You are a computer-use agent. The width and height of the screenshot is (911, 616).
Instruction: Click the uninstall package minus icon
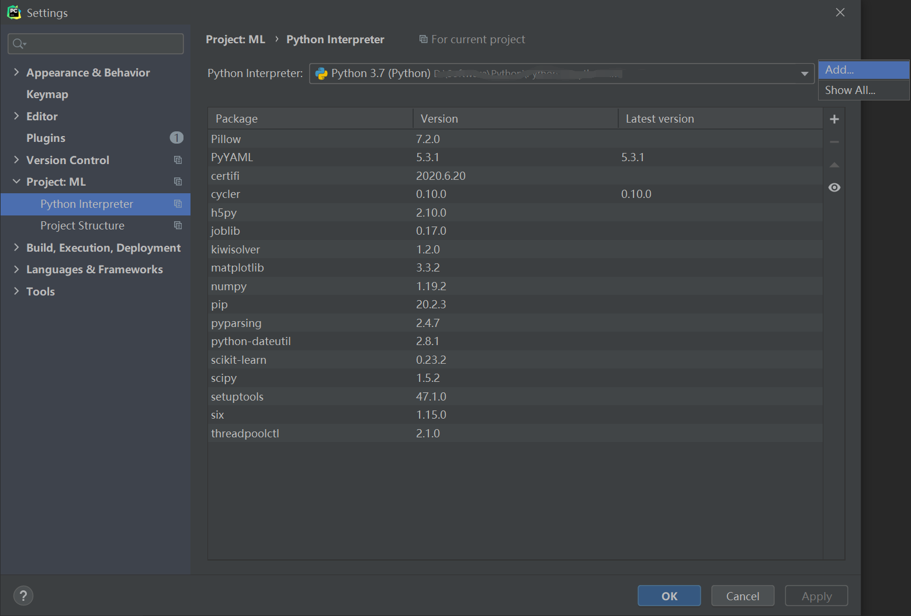pos(834,142)
